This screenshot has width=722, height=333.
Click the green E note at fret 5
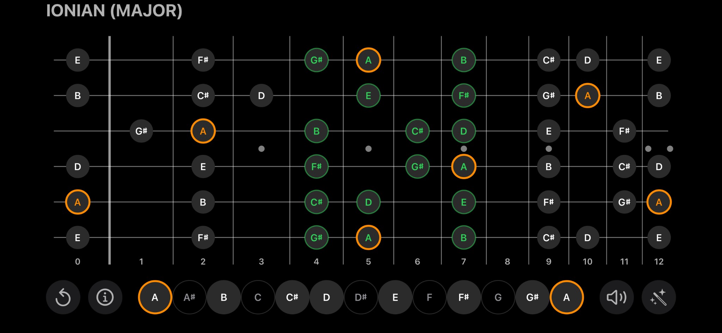tap(368, 95)
